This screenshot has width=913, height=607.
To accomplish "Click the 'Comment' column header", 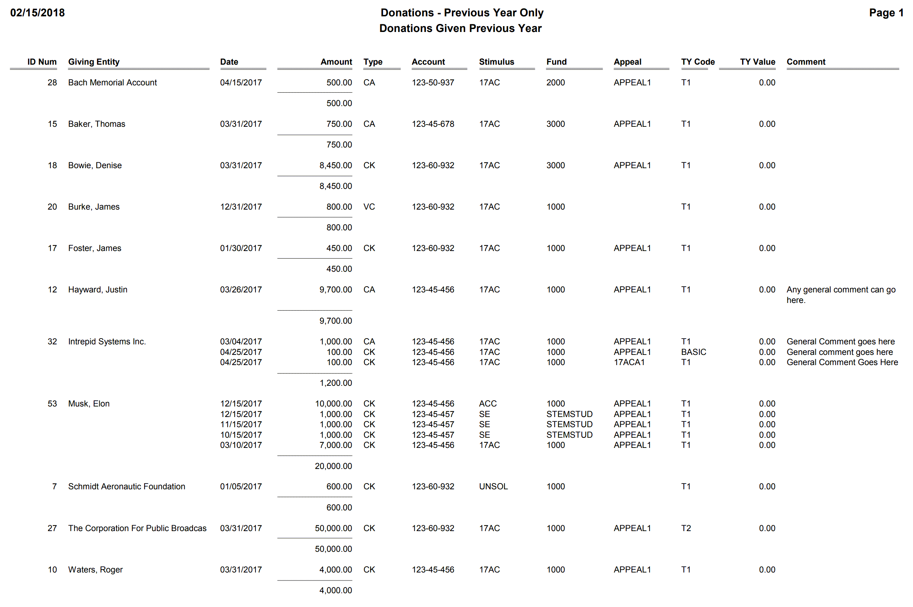I will [806, 62].
